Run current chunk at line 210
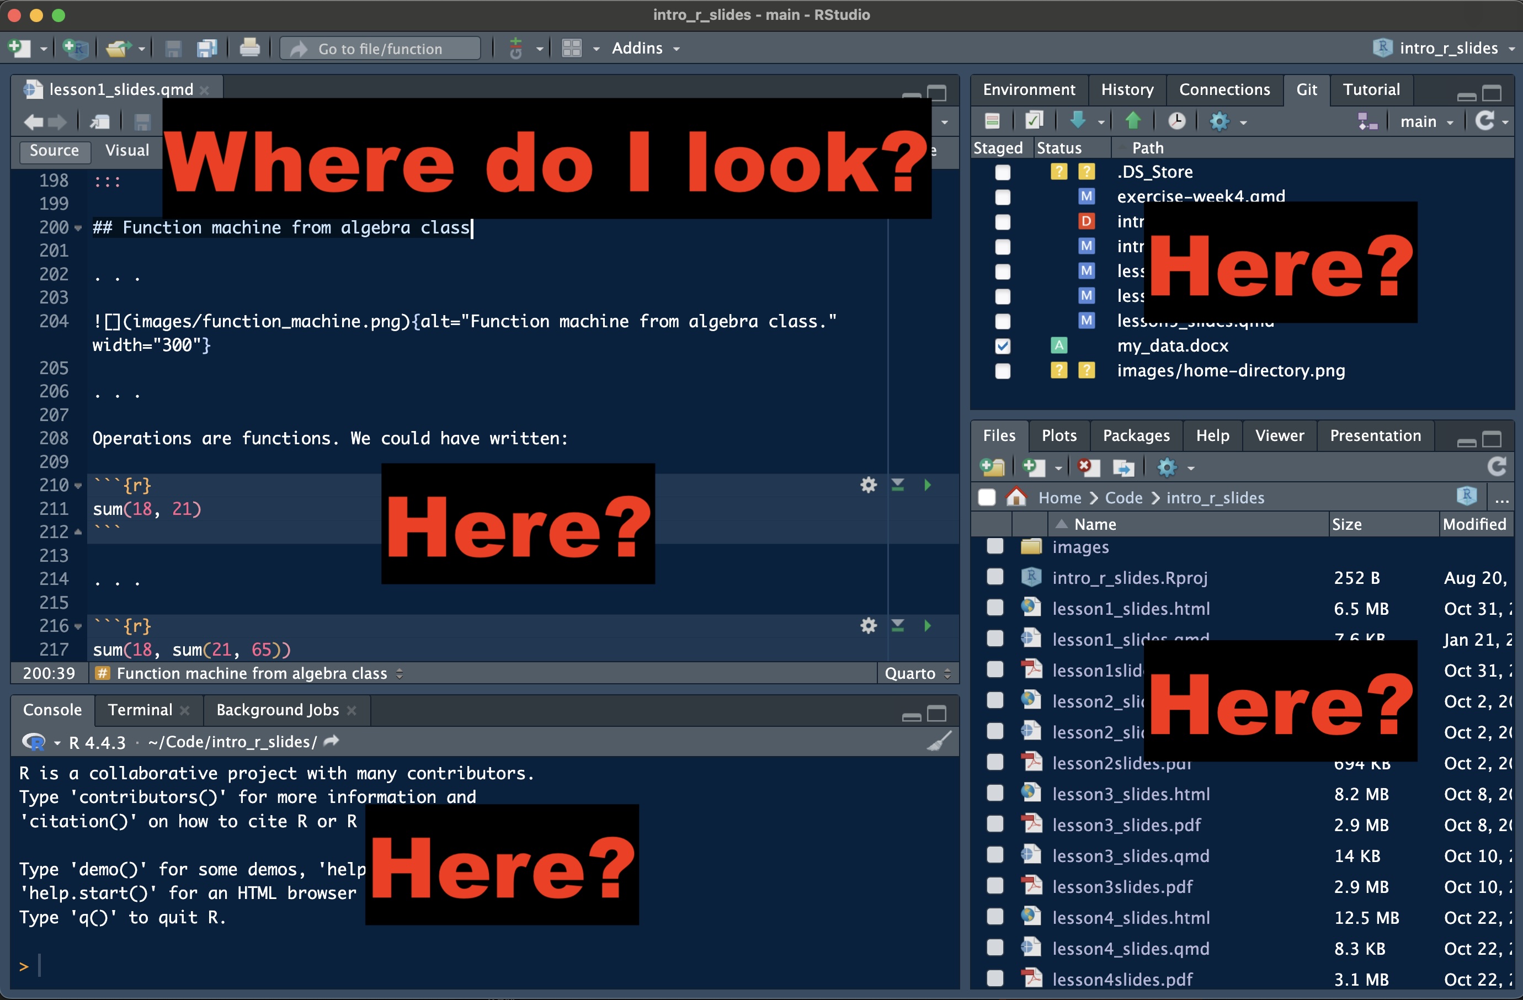This screenshot has width=1523, height=1000. pos(927,485)
